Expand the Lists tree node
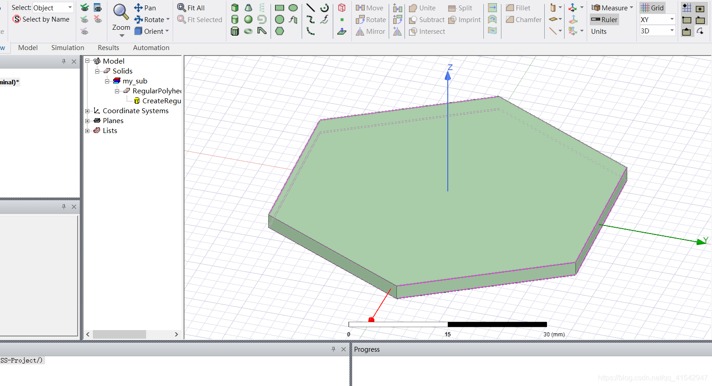The image size is (712, 386). click(x=87, y=131)
